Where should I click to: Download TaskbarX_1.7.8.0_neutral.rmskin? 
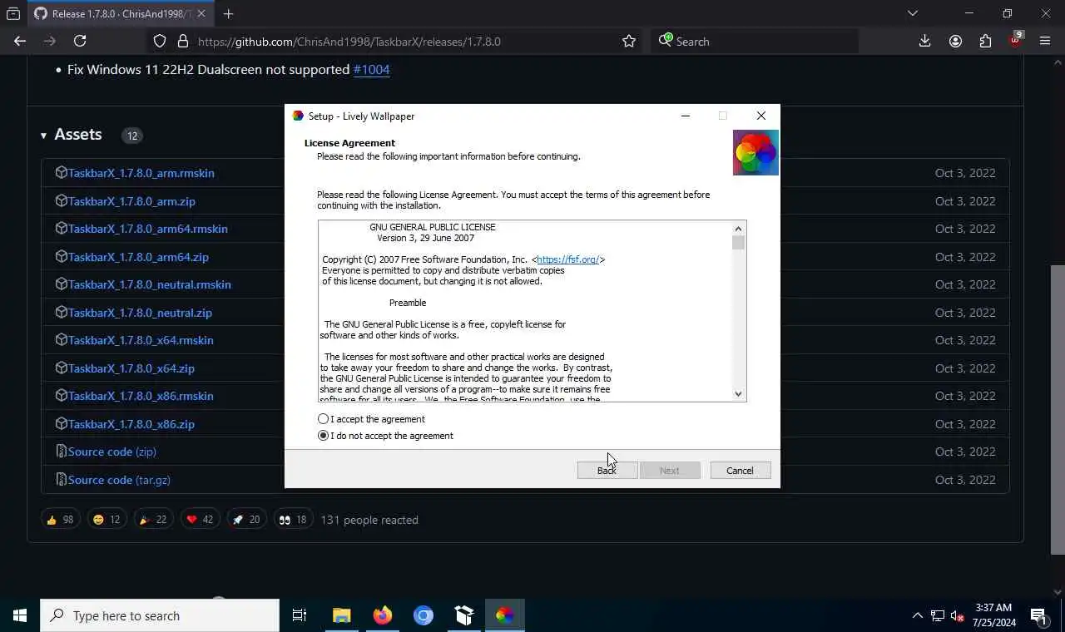150,284
